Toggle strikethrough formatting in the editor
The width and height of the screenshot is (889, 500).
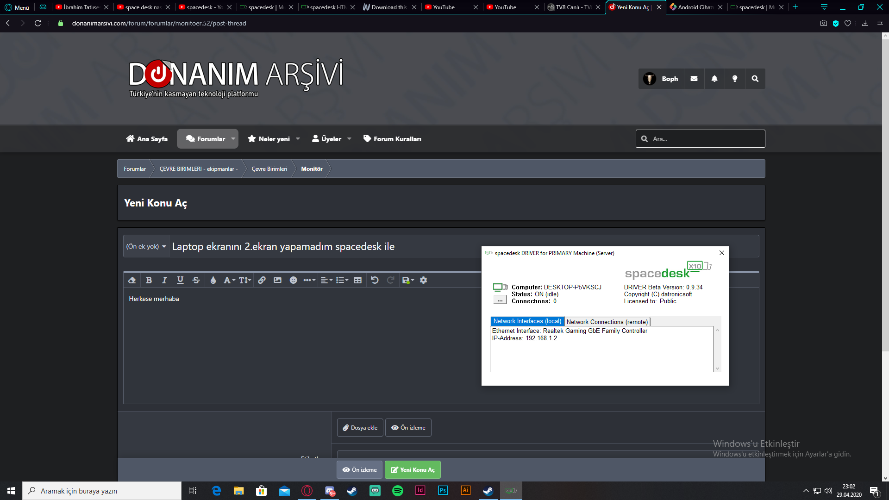pyautogui.click(x=196, y=280)
